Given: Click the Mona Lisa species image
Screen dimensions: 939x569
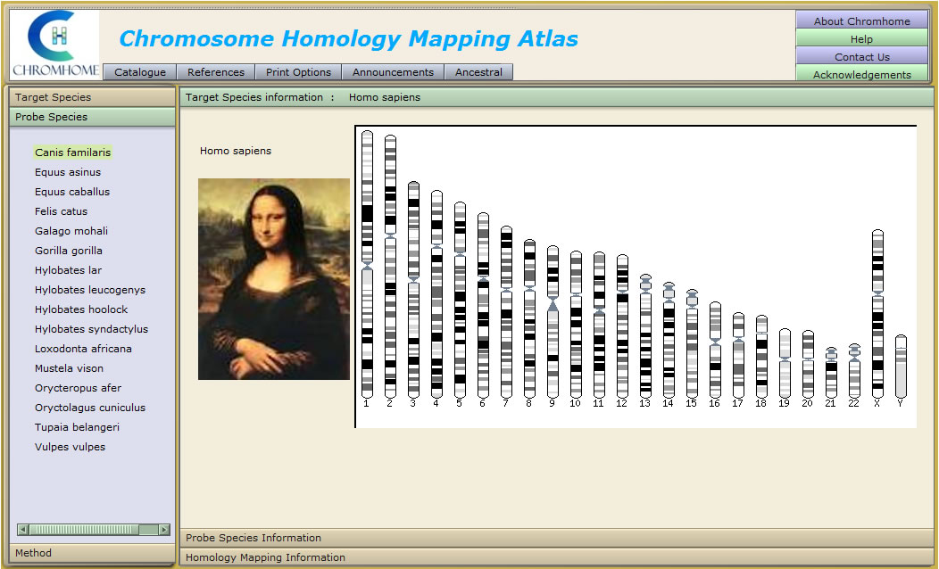Looking at the screenshot, I should [274, 279].
